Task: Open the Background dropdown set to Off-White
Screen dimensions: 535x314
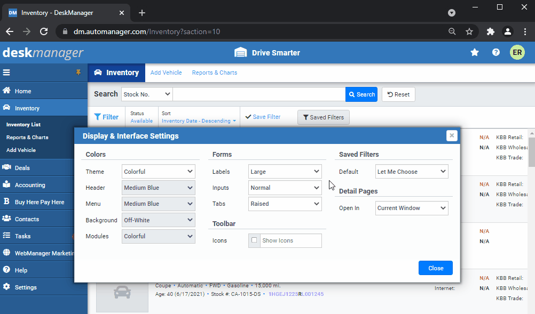Action: pyautogui.click(x=159, y=220)
